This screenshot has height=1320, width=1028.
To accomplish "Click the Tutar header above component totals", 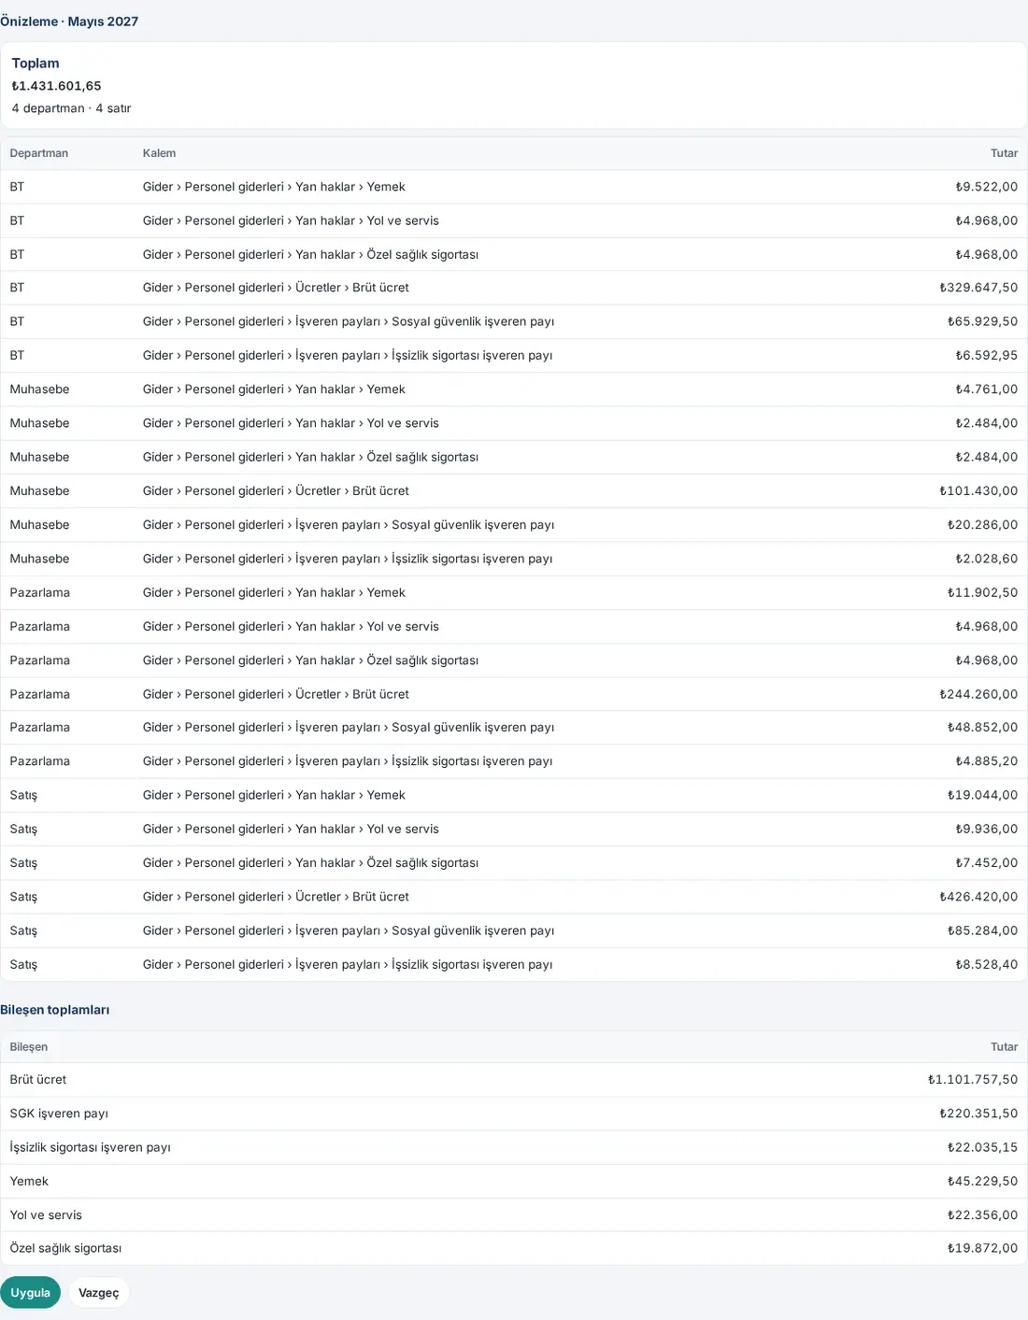I will [1005, 1047].
